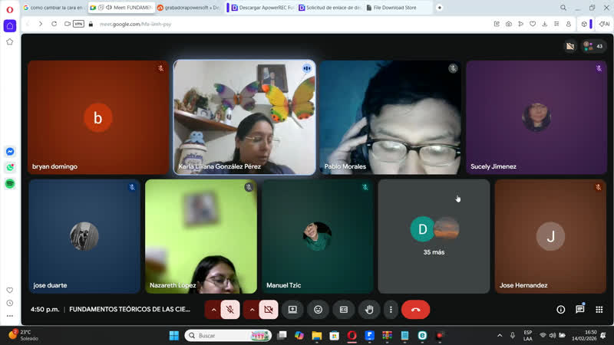Switch to the File Download Store tab
Image resolution: width=614 pixels, height=345 pixels.
point(399,8)
